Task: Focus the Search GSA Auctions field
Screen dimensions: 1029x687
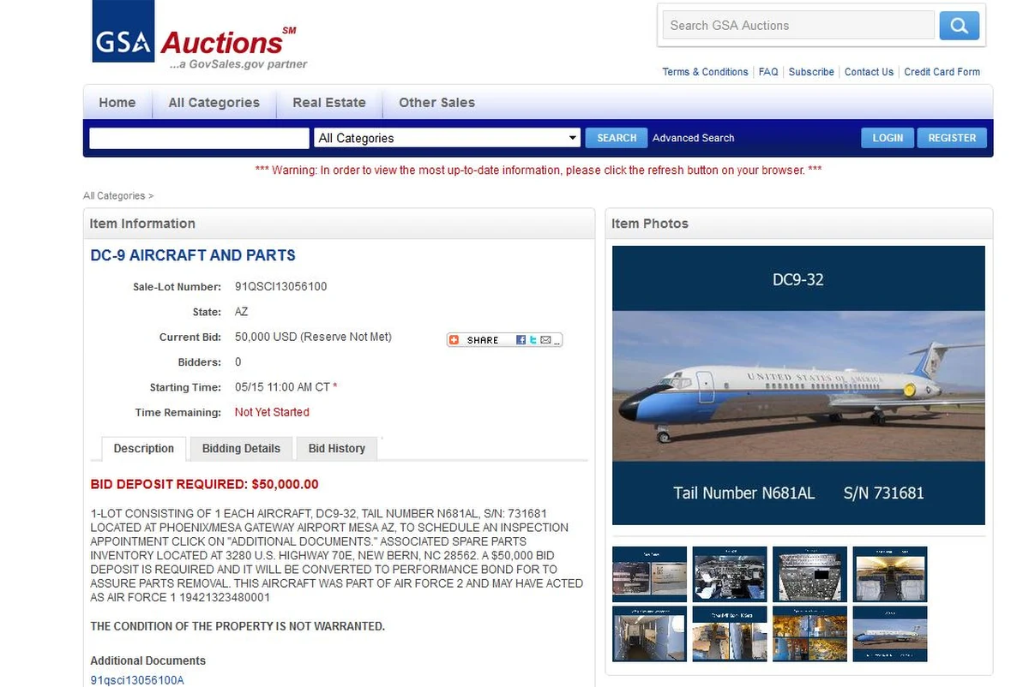Action: (798, 26)
